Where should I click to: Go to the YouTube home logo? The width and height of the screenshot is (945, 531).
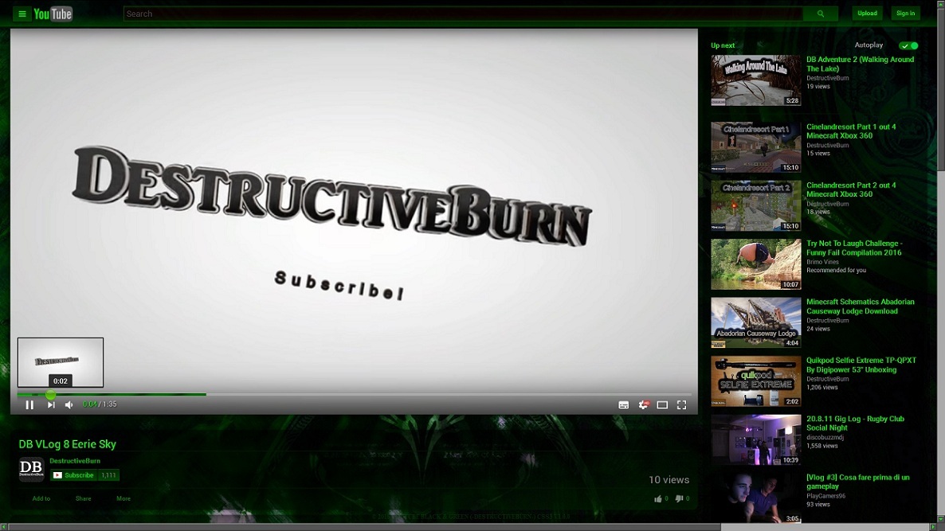click(x=53, y=14)
